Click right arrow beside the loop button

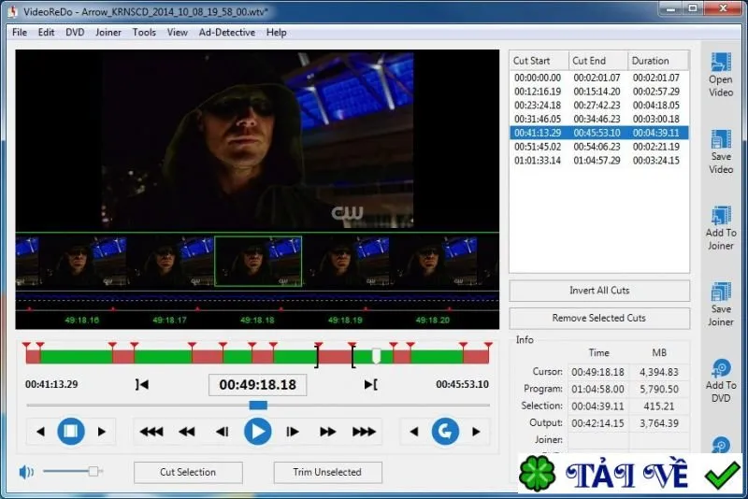click(476, 432)
